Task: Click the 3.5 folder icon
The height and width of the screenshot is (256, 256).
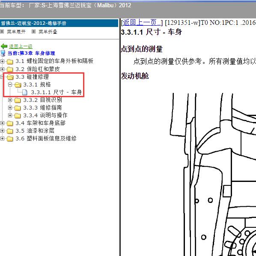Action: (x=10, y=131)
